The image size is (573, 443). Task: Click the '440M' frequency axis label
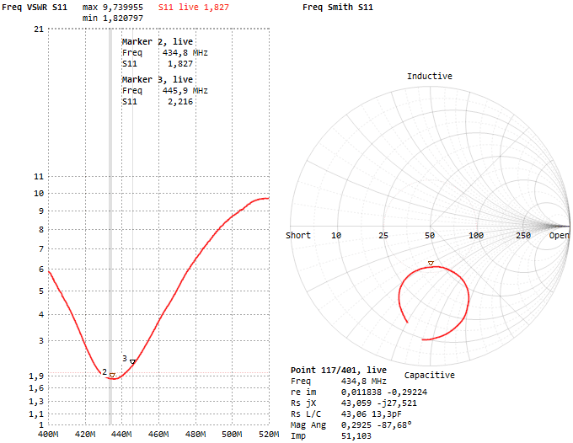point(121,435)
